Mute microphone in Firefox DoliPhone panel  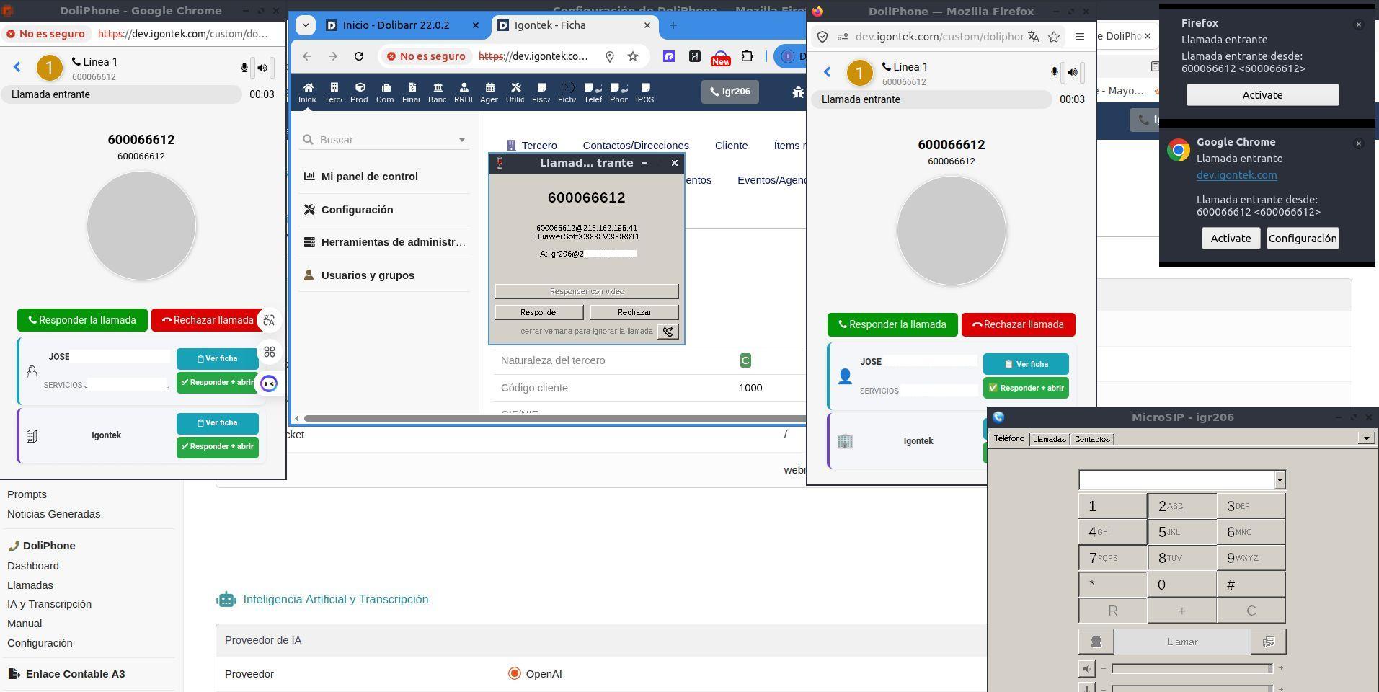(x=1055, y=72)
